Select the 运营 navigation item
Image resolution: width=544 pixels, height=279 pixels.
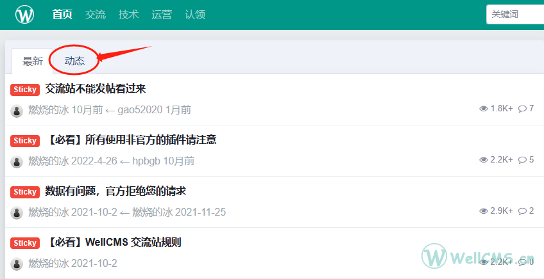pyautogui.click(x=162, y=14)
